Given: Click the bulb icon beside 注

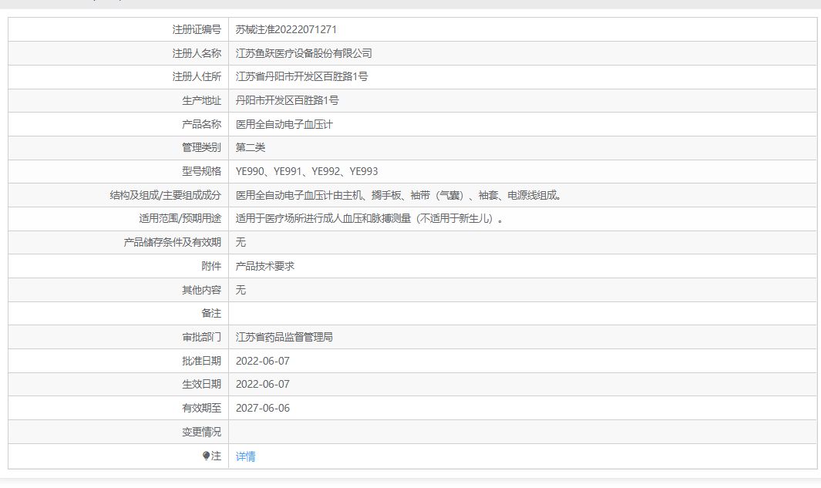Looking at the screenshot, I should [x=207, y=456].
